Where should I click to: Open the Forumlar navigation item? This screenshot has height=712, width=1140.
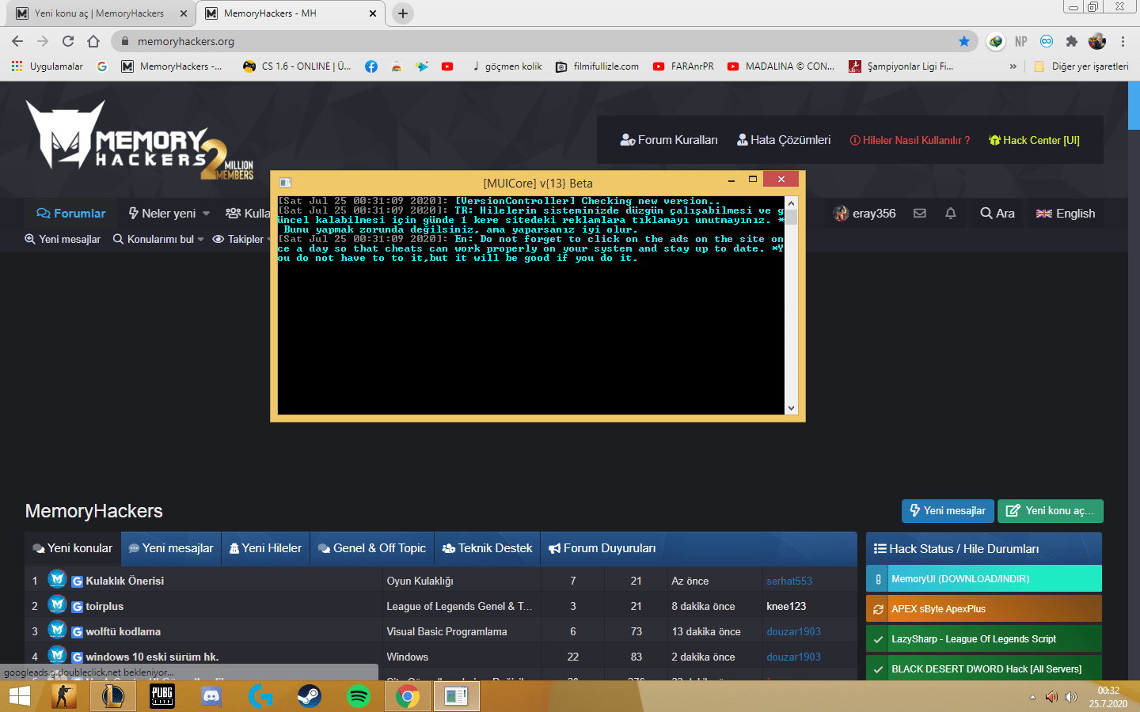pyautogui.click(x=71, y=213)
